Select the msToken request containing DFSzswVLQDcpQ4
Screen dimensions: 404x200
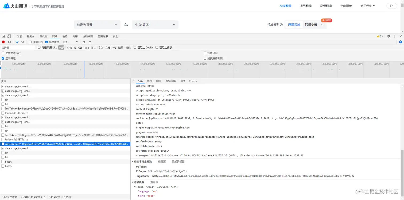coord(65,109)
